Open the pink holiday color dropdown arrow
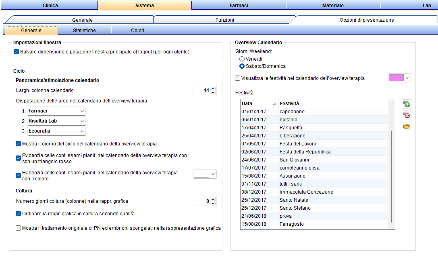 [x=408, y=78]
